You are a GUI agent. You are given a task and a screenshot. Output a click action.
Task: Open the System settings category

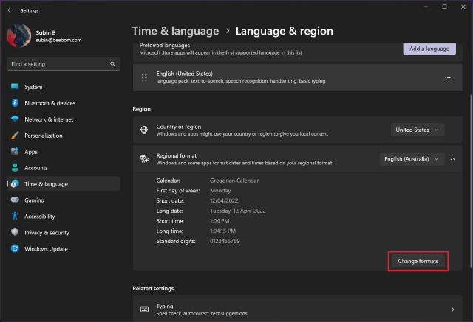pos(64,87)
